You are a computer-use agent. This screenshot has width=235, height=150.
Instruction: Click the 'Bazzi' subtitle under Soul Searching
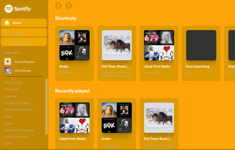pyautogui.click(x=189, y=73)
